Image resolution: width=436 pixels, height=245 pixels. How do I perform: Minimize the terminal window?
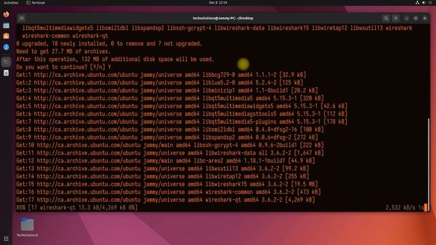[407, 18]
